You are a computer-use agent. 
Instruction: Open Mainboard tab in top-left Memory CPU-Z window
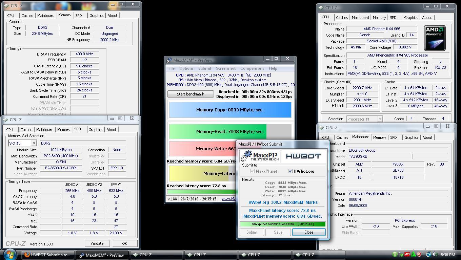pos(46,16)
